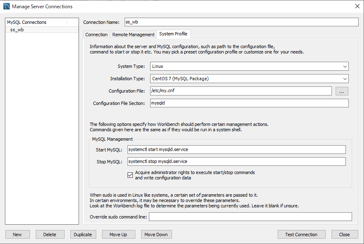Screen dimensions: 364x244
Task: Click the MySQL Workbench dolphin title icon
Action: pyautogui.click(x=7, y=6)
